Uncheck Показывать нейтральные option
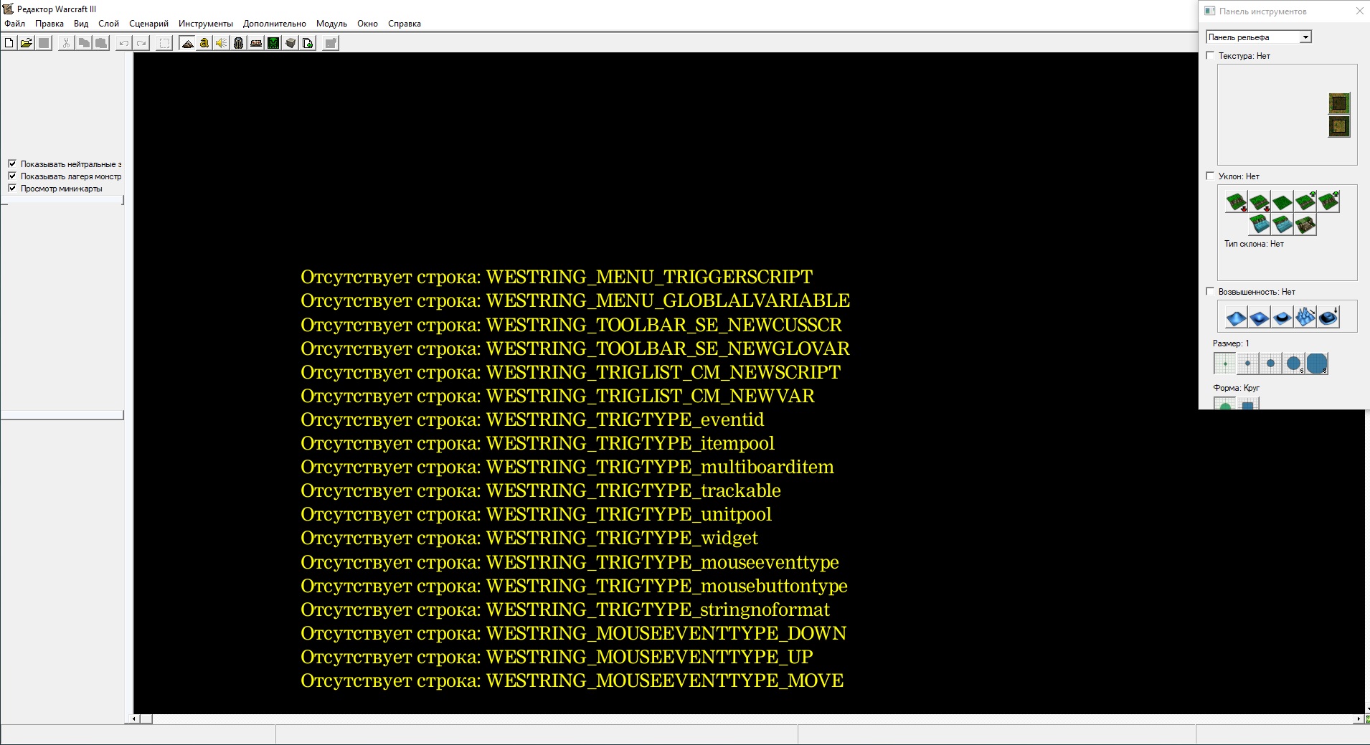This screenshot has height=745, width=1370. [x=12, y=163]
